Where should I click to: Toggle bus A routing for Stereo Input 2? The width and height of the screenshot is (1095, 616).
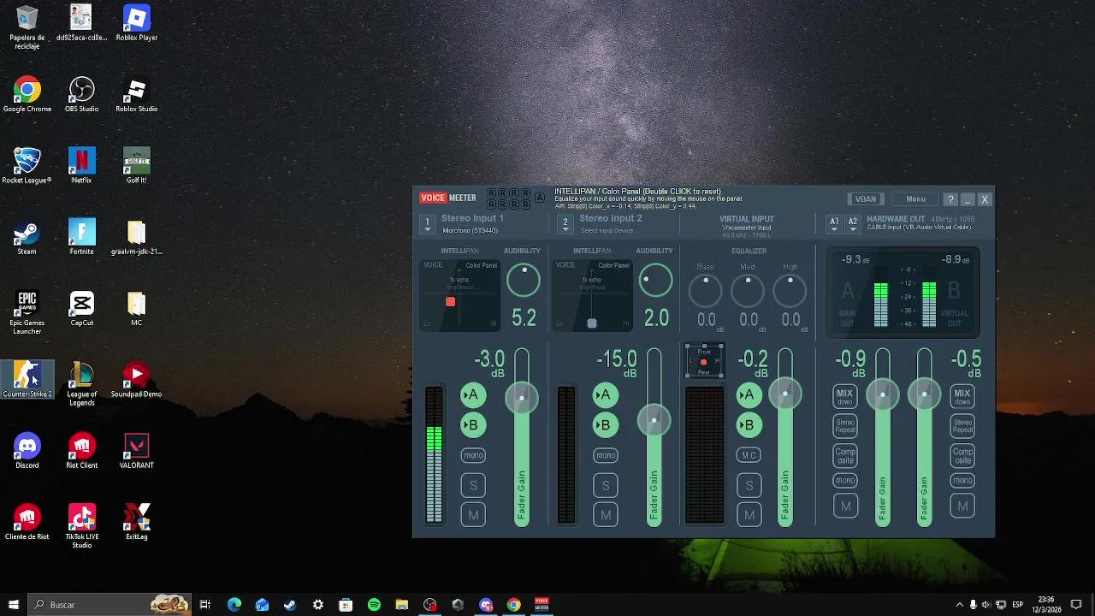tap(606, 395)
